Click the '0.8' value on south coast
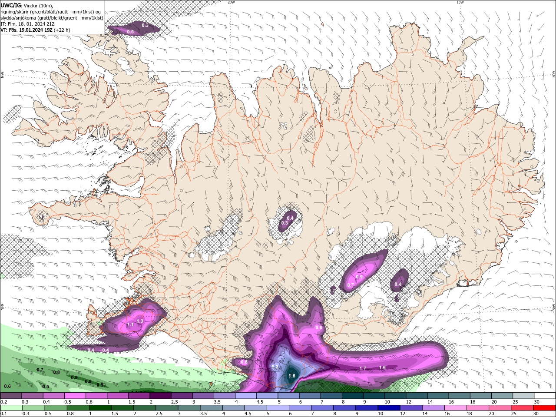Screen dimensions: 556x417 (244, 362)
